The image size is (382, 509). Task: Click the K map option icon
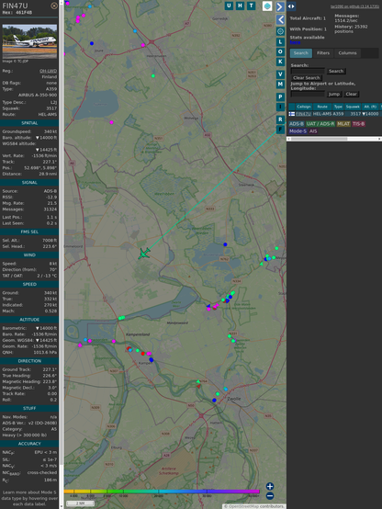tap(280, 62)
